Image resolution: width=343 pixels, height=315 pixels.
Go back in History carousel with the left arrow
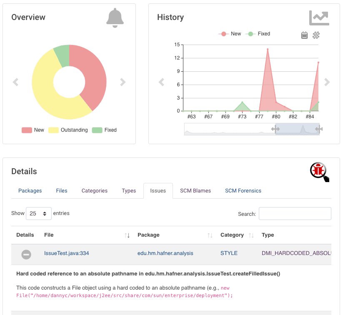[x=161, y=82]
